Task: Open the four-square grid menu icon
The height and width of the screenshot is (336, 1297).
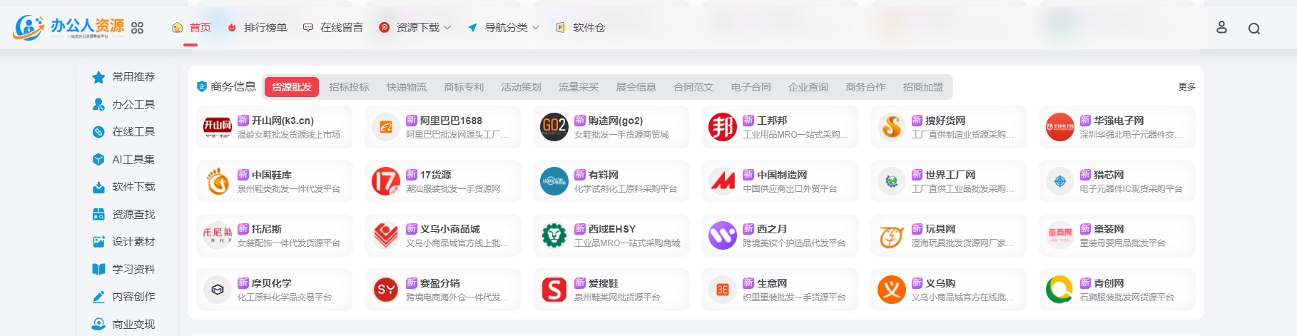Action: [138, 28]
